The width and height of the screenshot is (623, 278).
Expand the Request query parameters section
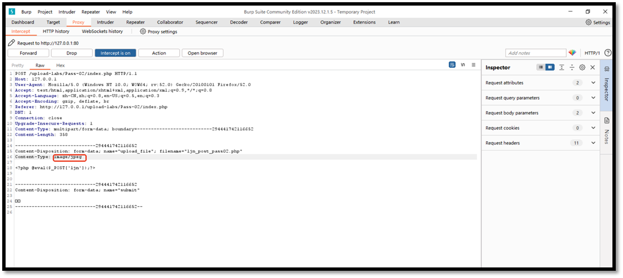click(x=541, y=98)
